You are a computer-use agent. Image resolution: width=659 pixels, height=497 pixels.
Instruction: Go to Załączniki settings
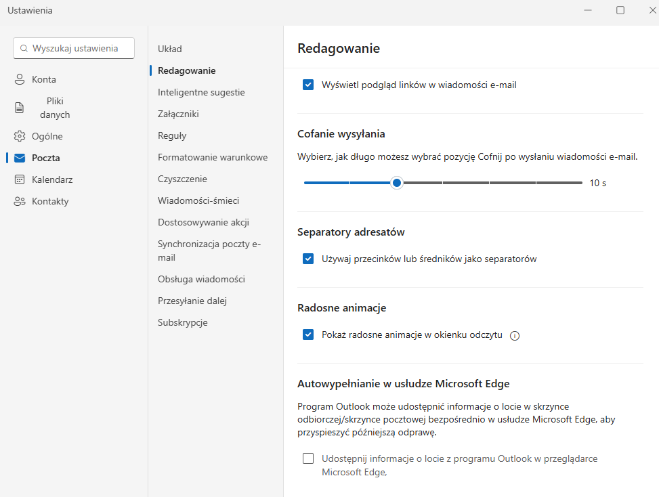tap(178, 114)
